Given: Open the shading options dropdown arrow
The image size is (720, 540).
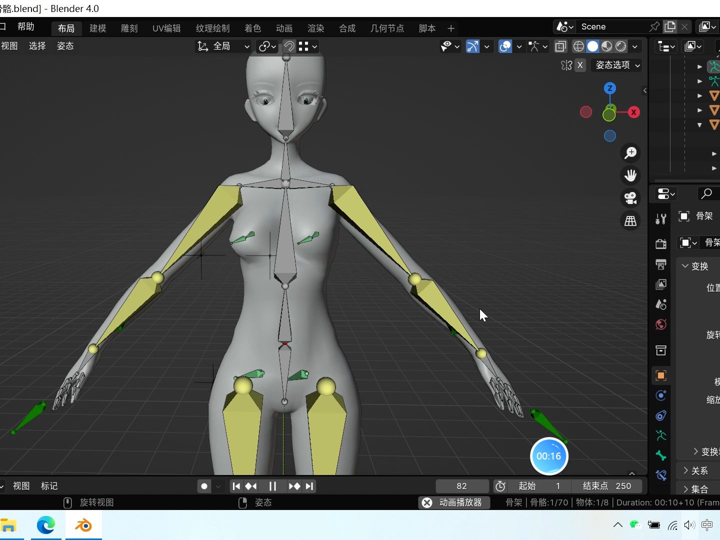Looking at the screenshot, I should click(635, 46).
